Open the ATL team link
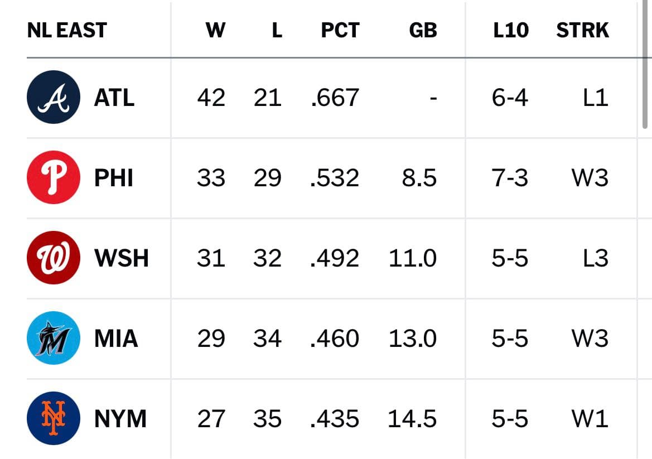 [114, 98]
